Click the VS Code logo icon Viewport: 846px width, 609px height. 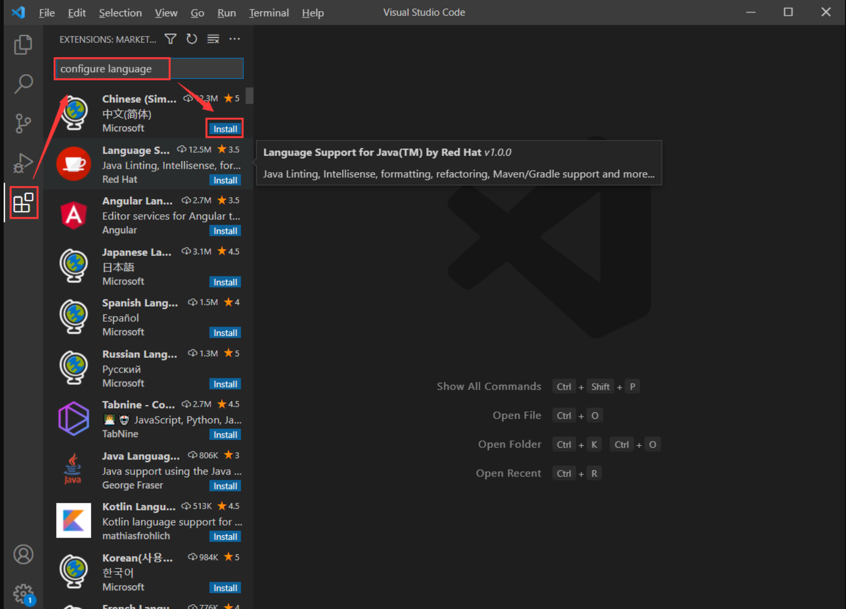click(x=19, y=12)
